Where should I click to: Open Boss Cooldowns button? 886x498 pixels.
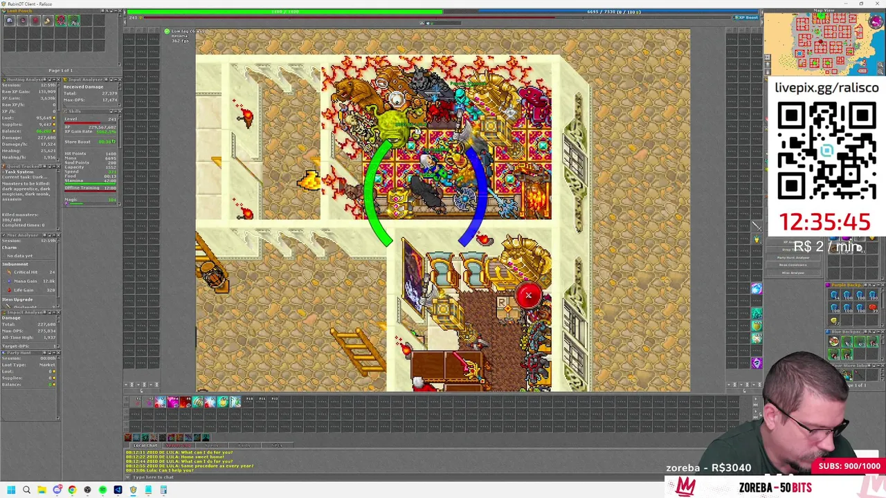(x=793, y=265)
